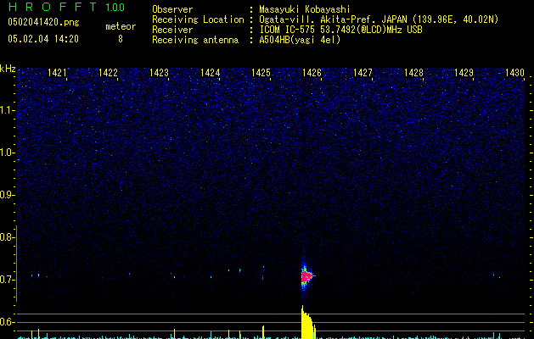Click the 0.7 frequency axis label
The width and height of the screenshot is (534, 339).
8,280
